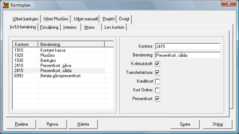Click the Radera button
The height and width of the screenshot is (134, 239).
(x=21, y=124)
